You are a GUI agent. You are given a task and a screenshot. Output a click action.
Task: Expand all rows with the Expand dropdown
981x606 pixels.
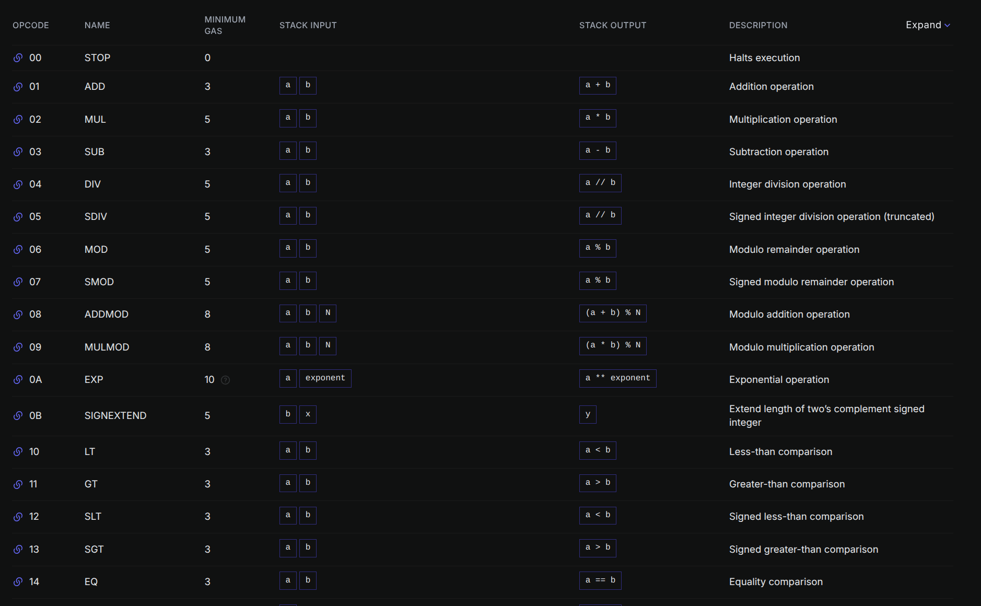pyautogui.click(x=928, y=25)
